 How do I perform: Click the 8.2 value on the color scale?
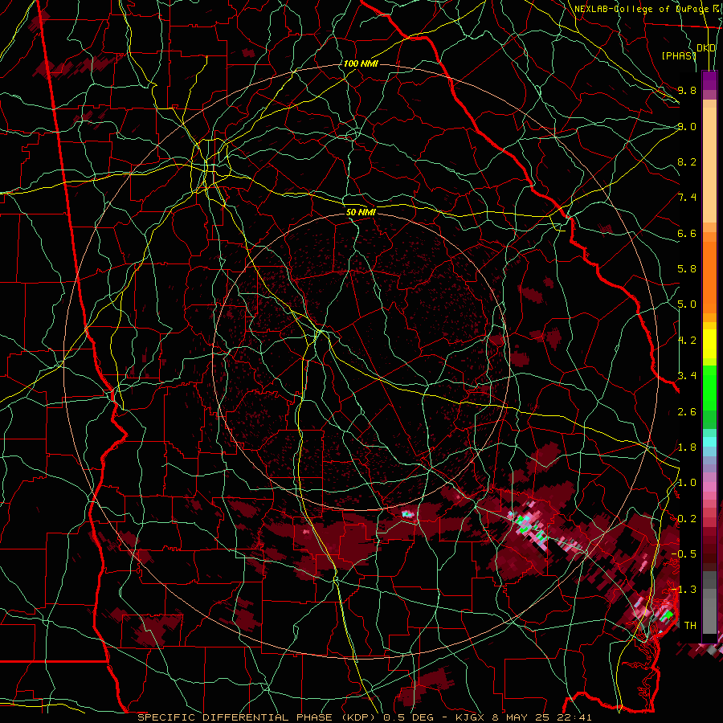[687, 161]
